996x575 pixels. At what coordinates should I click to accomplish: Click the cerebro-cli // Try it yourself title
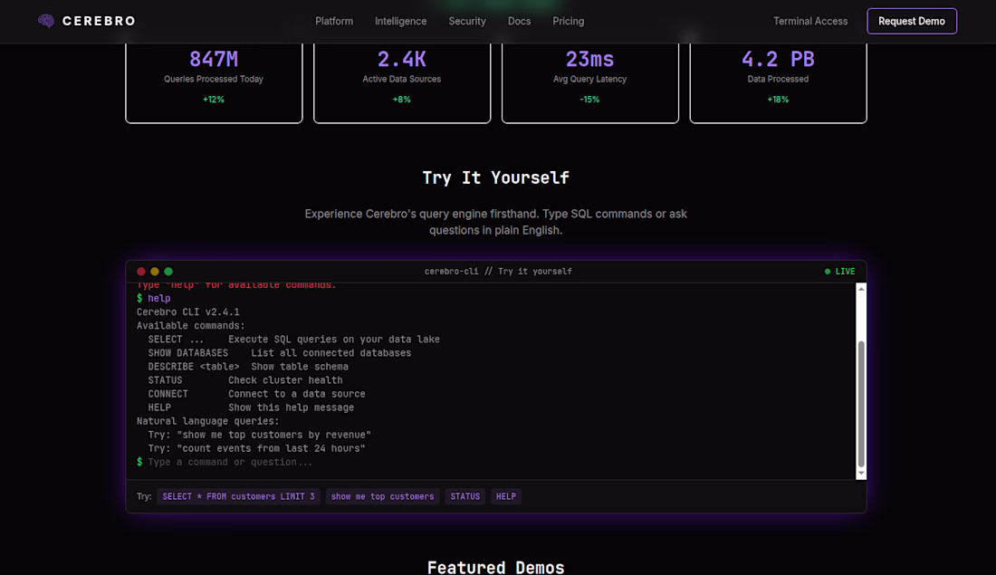498,272
